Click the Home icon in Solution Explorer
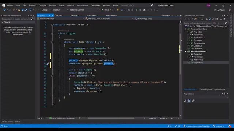 [x=192, y=19]
